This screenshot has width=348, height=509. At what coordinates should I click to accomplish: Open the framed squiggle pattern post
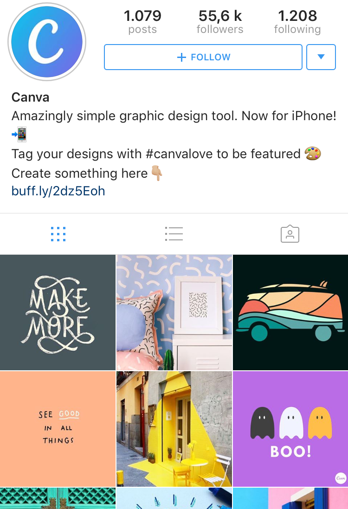coord(174,312)
